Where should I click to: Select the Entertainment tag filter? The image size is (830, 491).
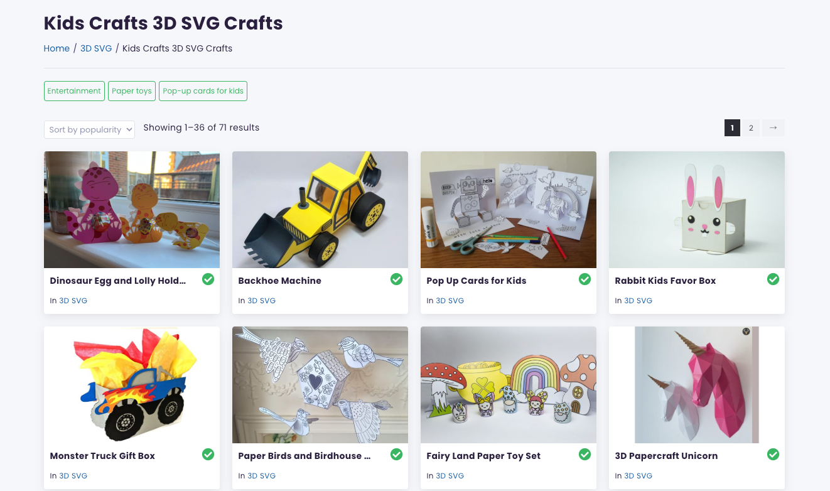point(74,91)
